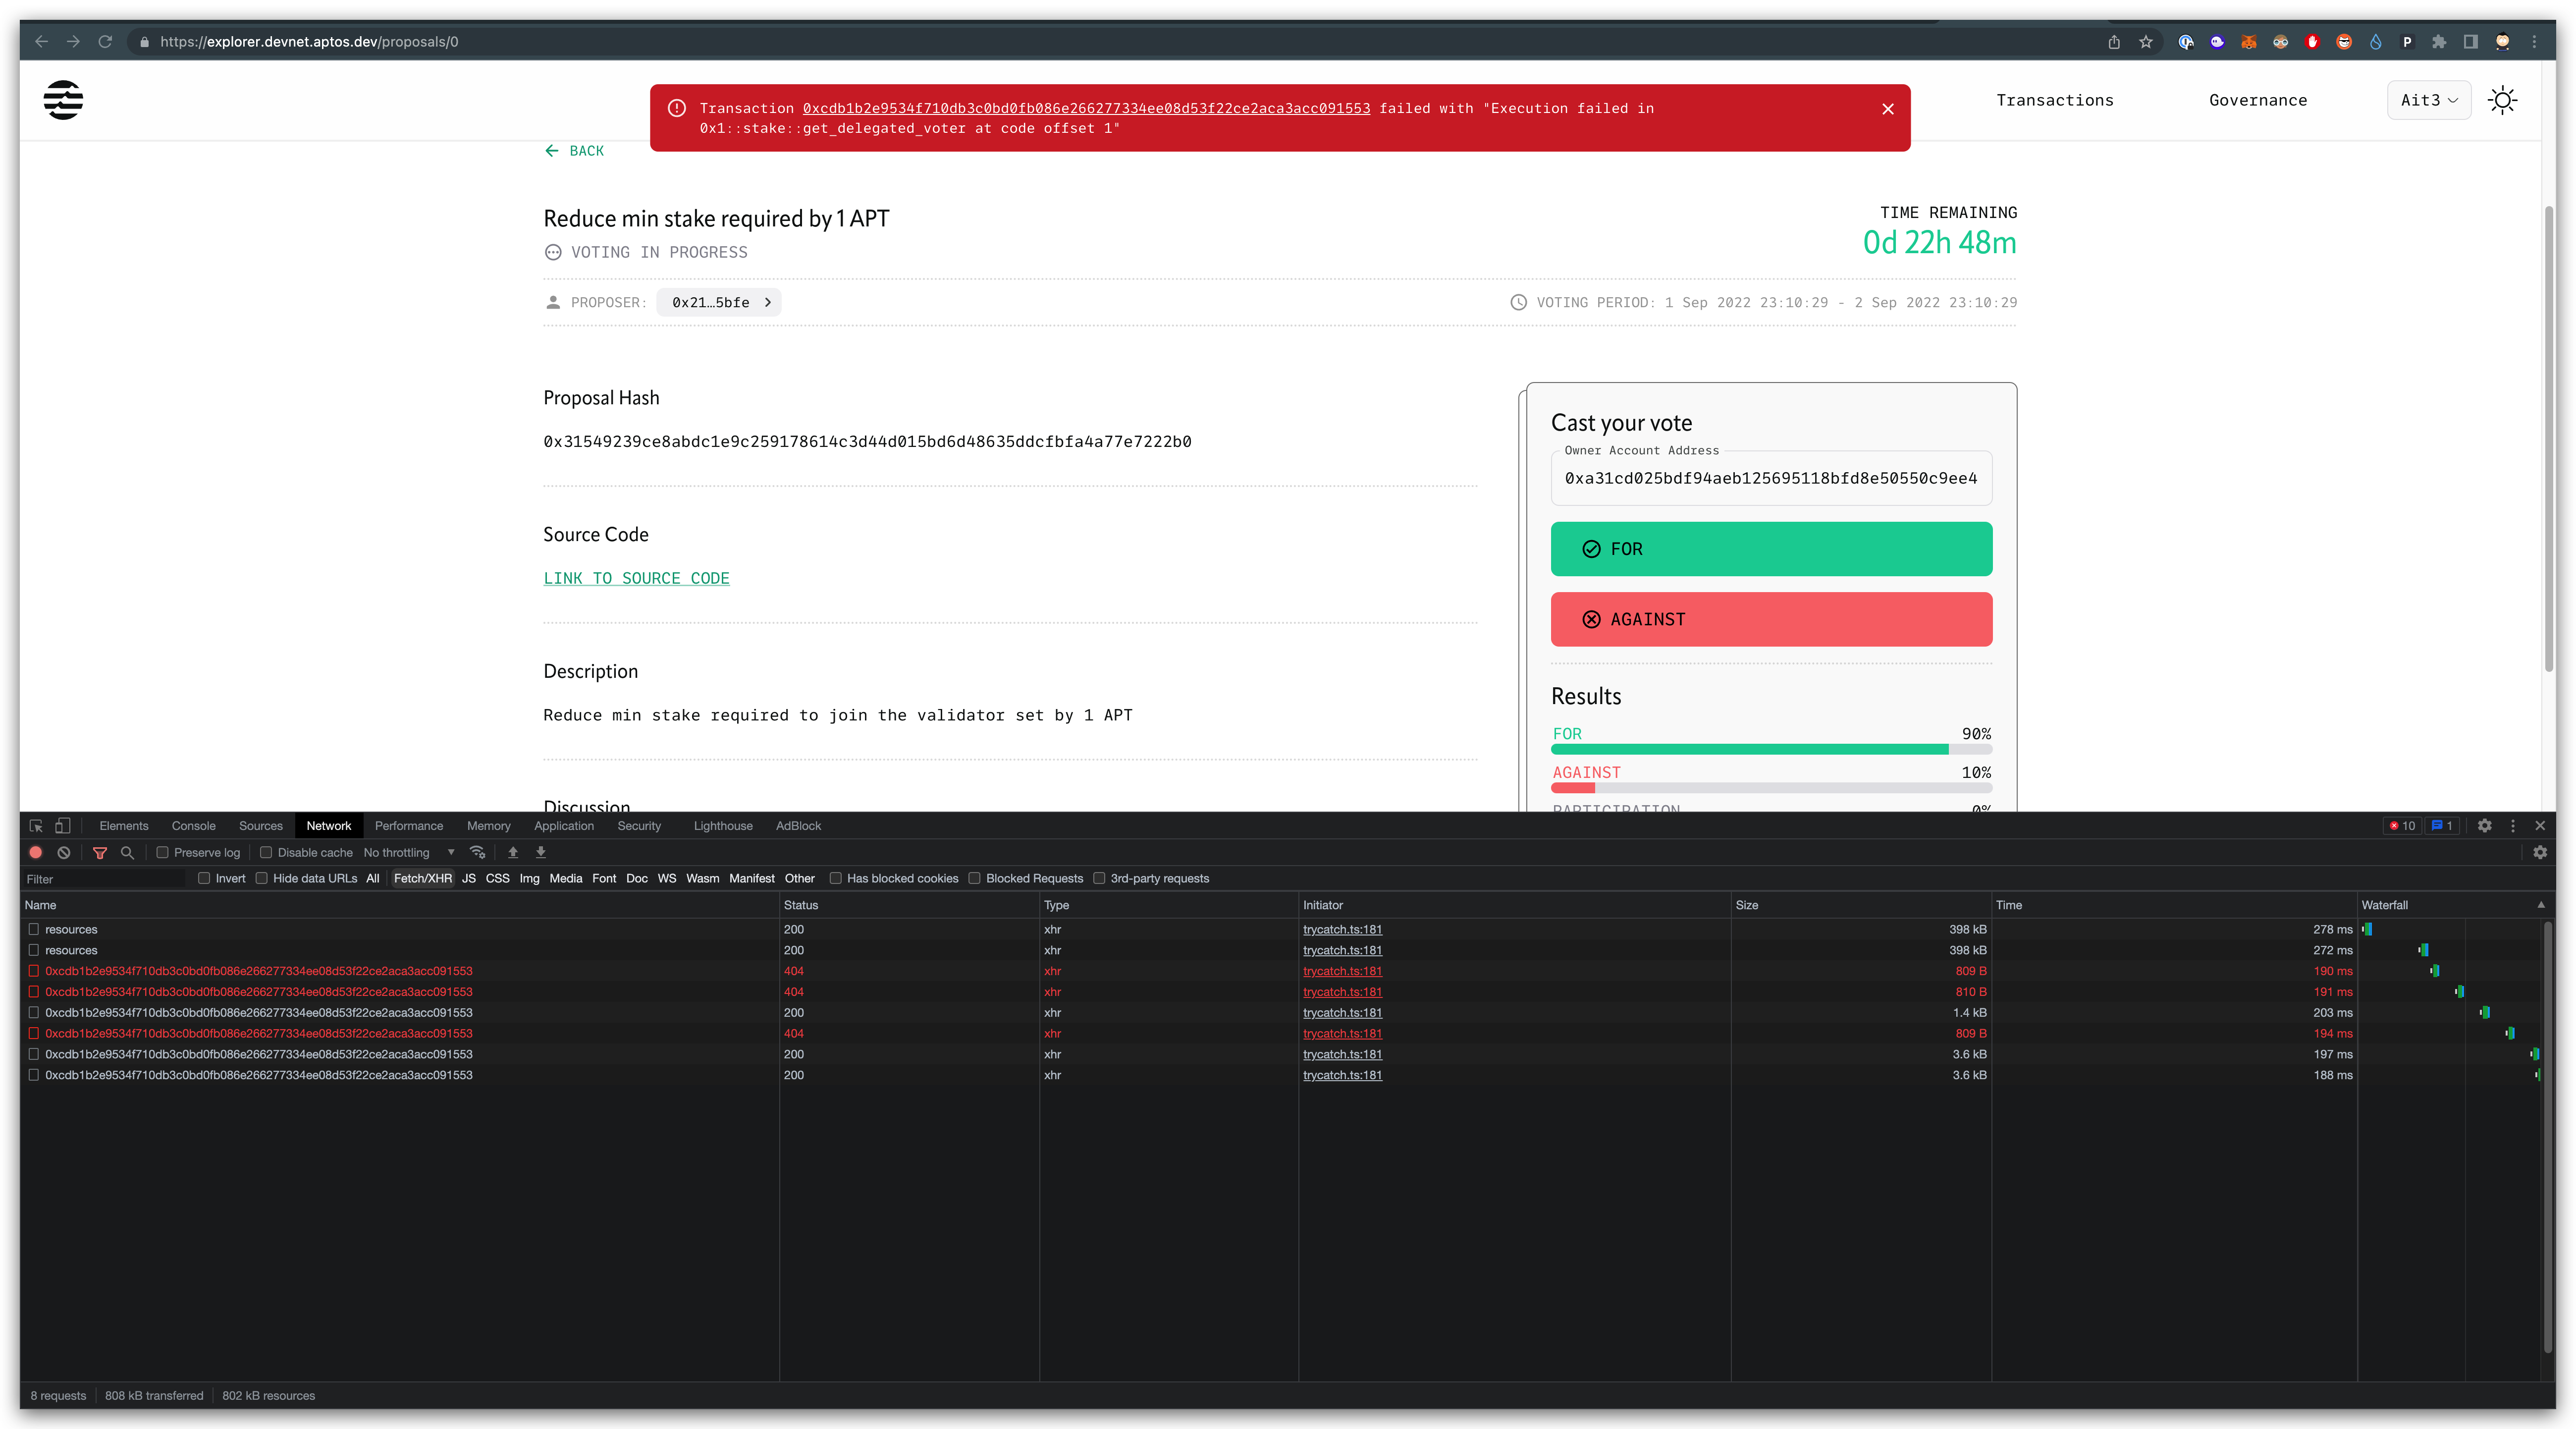Open DevTools settings gear

tap(2484, 826)
